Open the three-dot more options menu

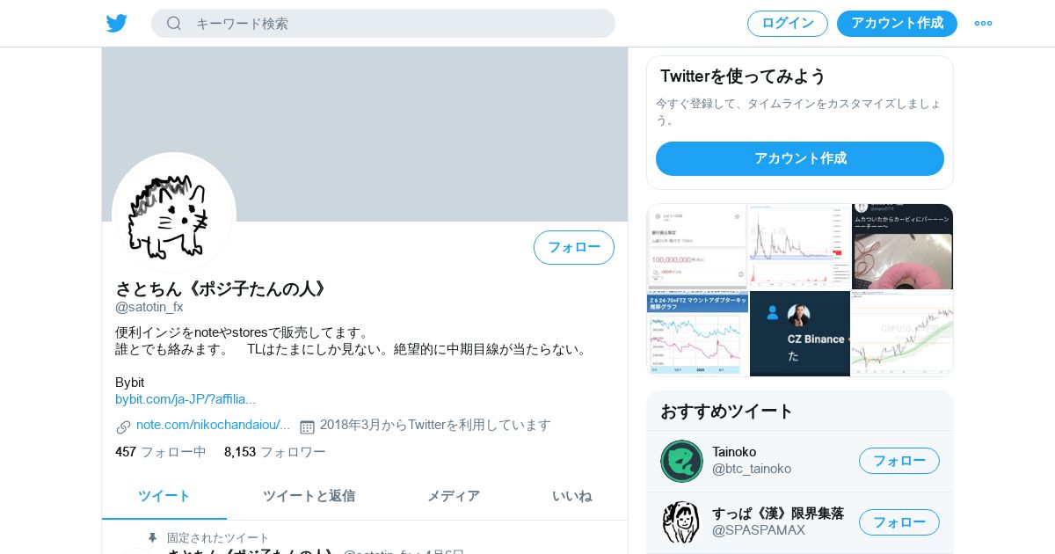(x=983, y=24)
